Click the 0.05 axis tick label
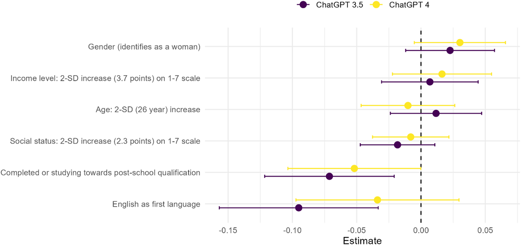The height and width of the screenshot is (245, 521). 485,230
